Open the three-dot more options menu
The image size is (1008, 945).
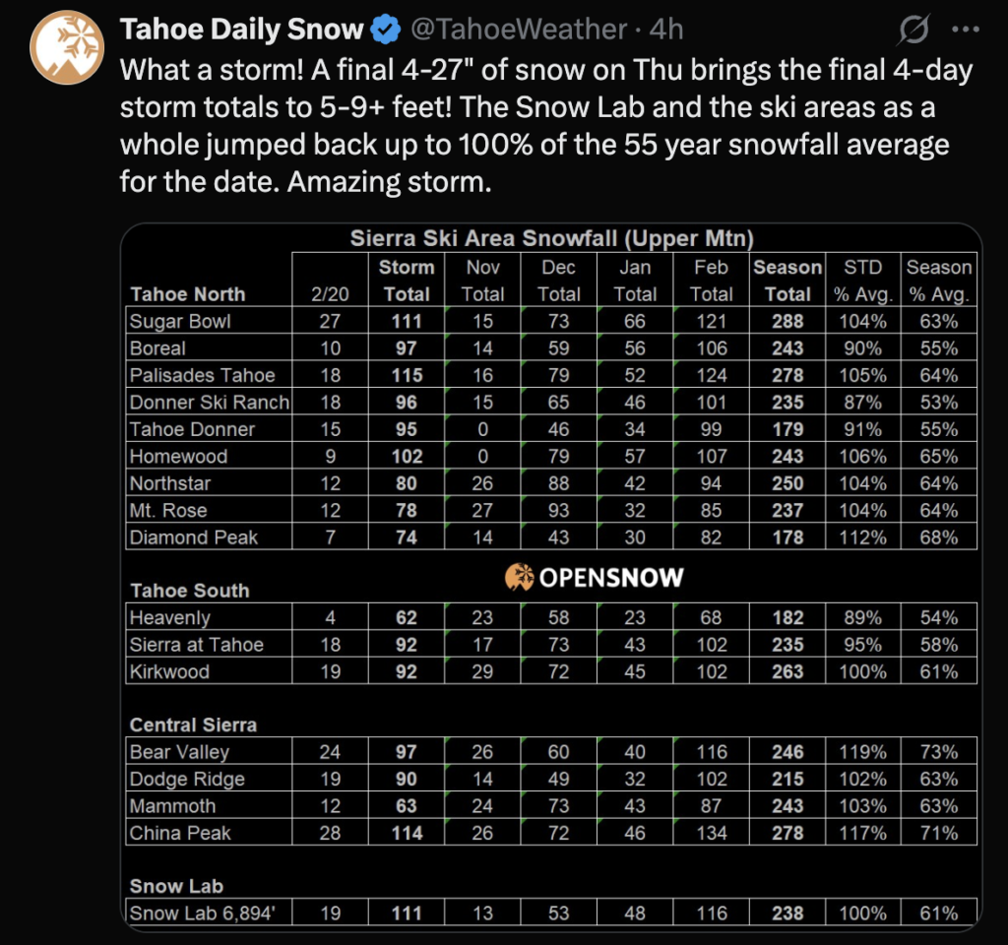pos(967,31)
